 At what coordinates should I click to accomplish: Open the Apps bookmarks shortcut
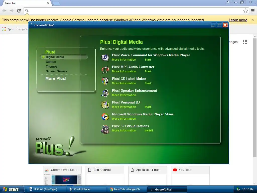tap(8, 29)
